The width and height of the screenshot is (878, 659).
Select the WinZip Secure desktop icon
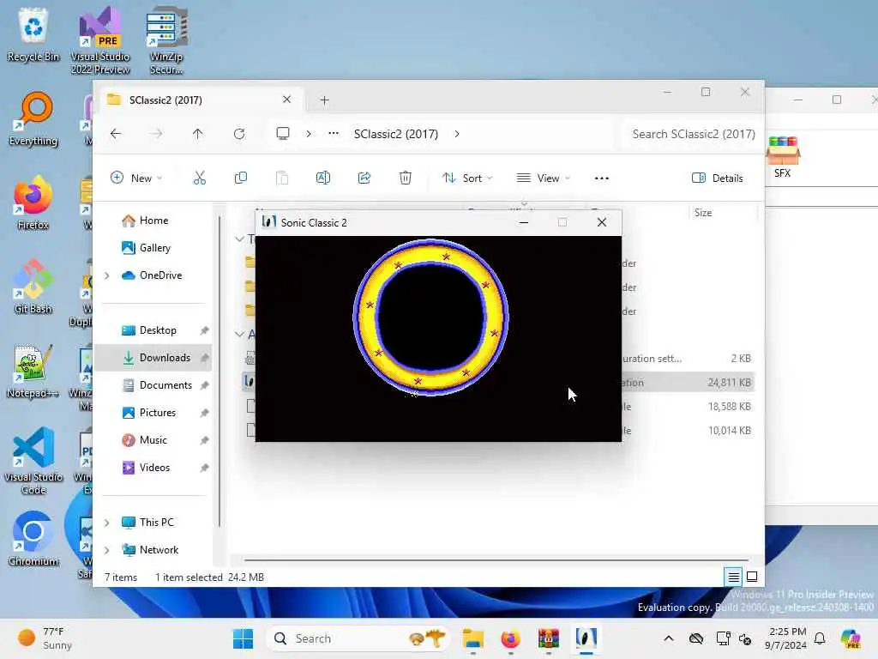coord(166,40)
